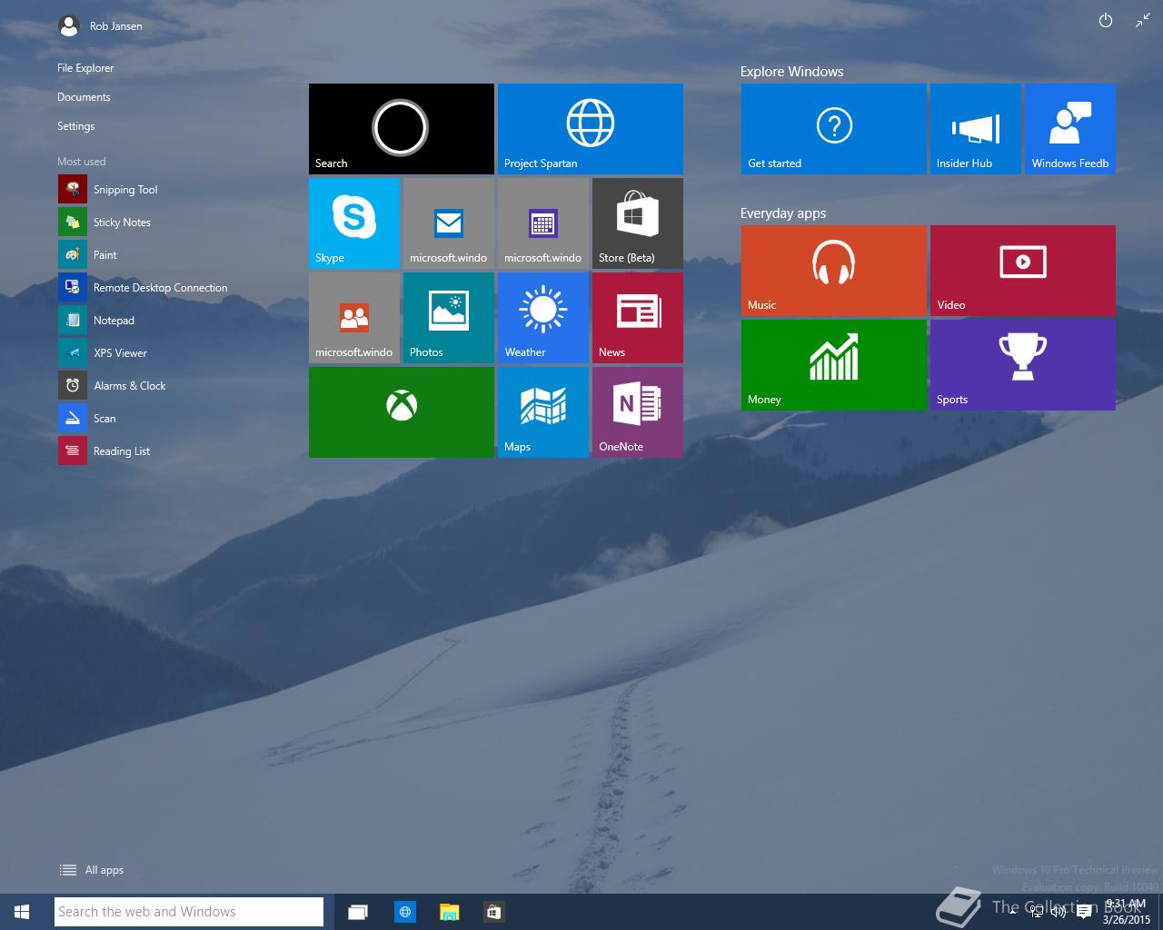Open Task View on the taskbar
This screenshot has height=930, width=1163.
tap(358, 912)
